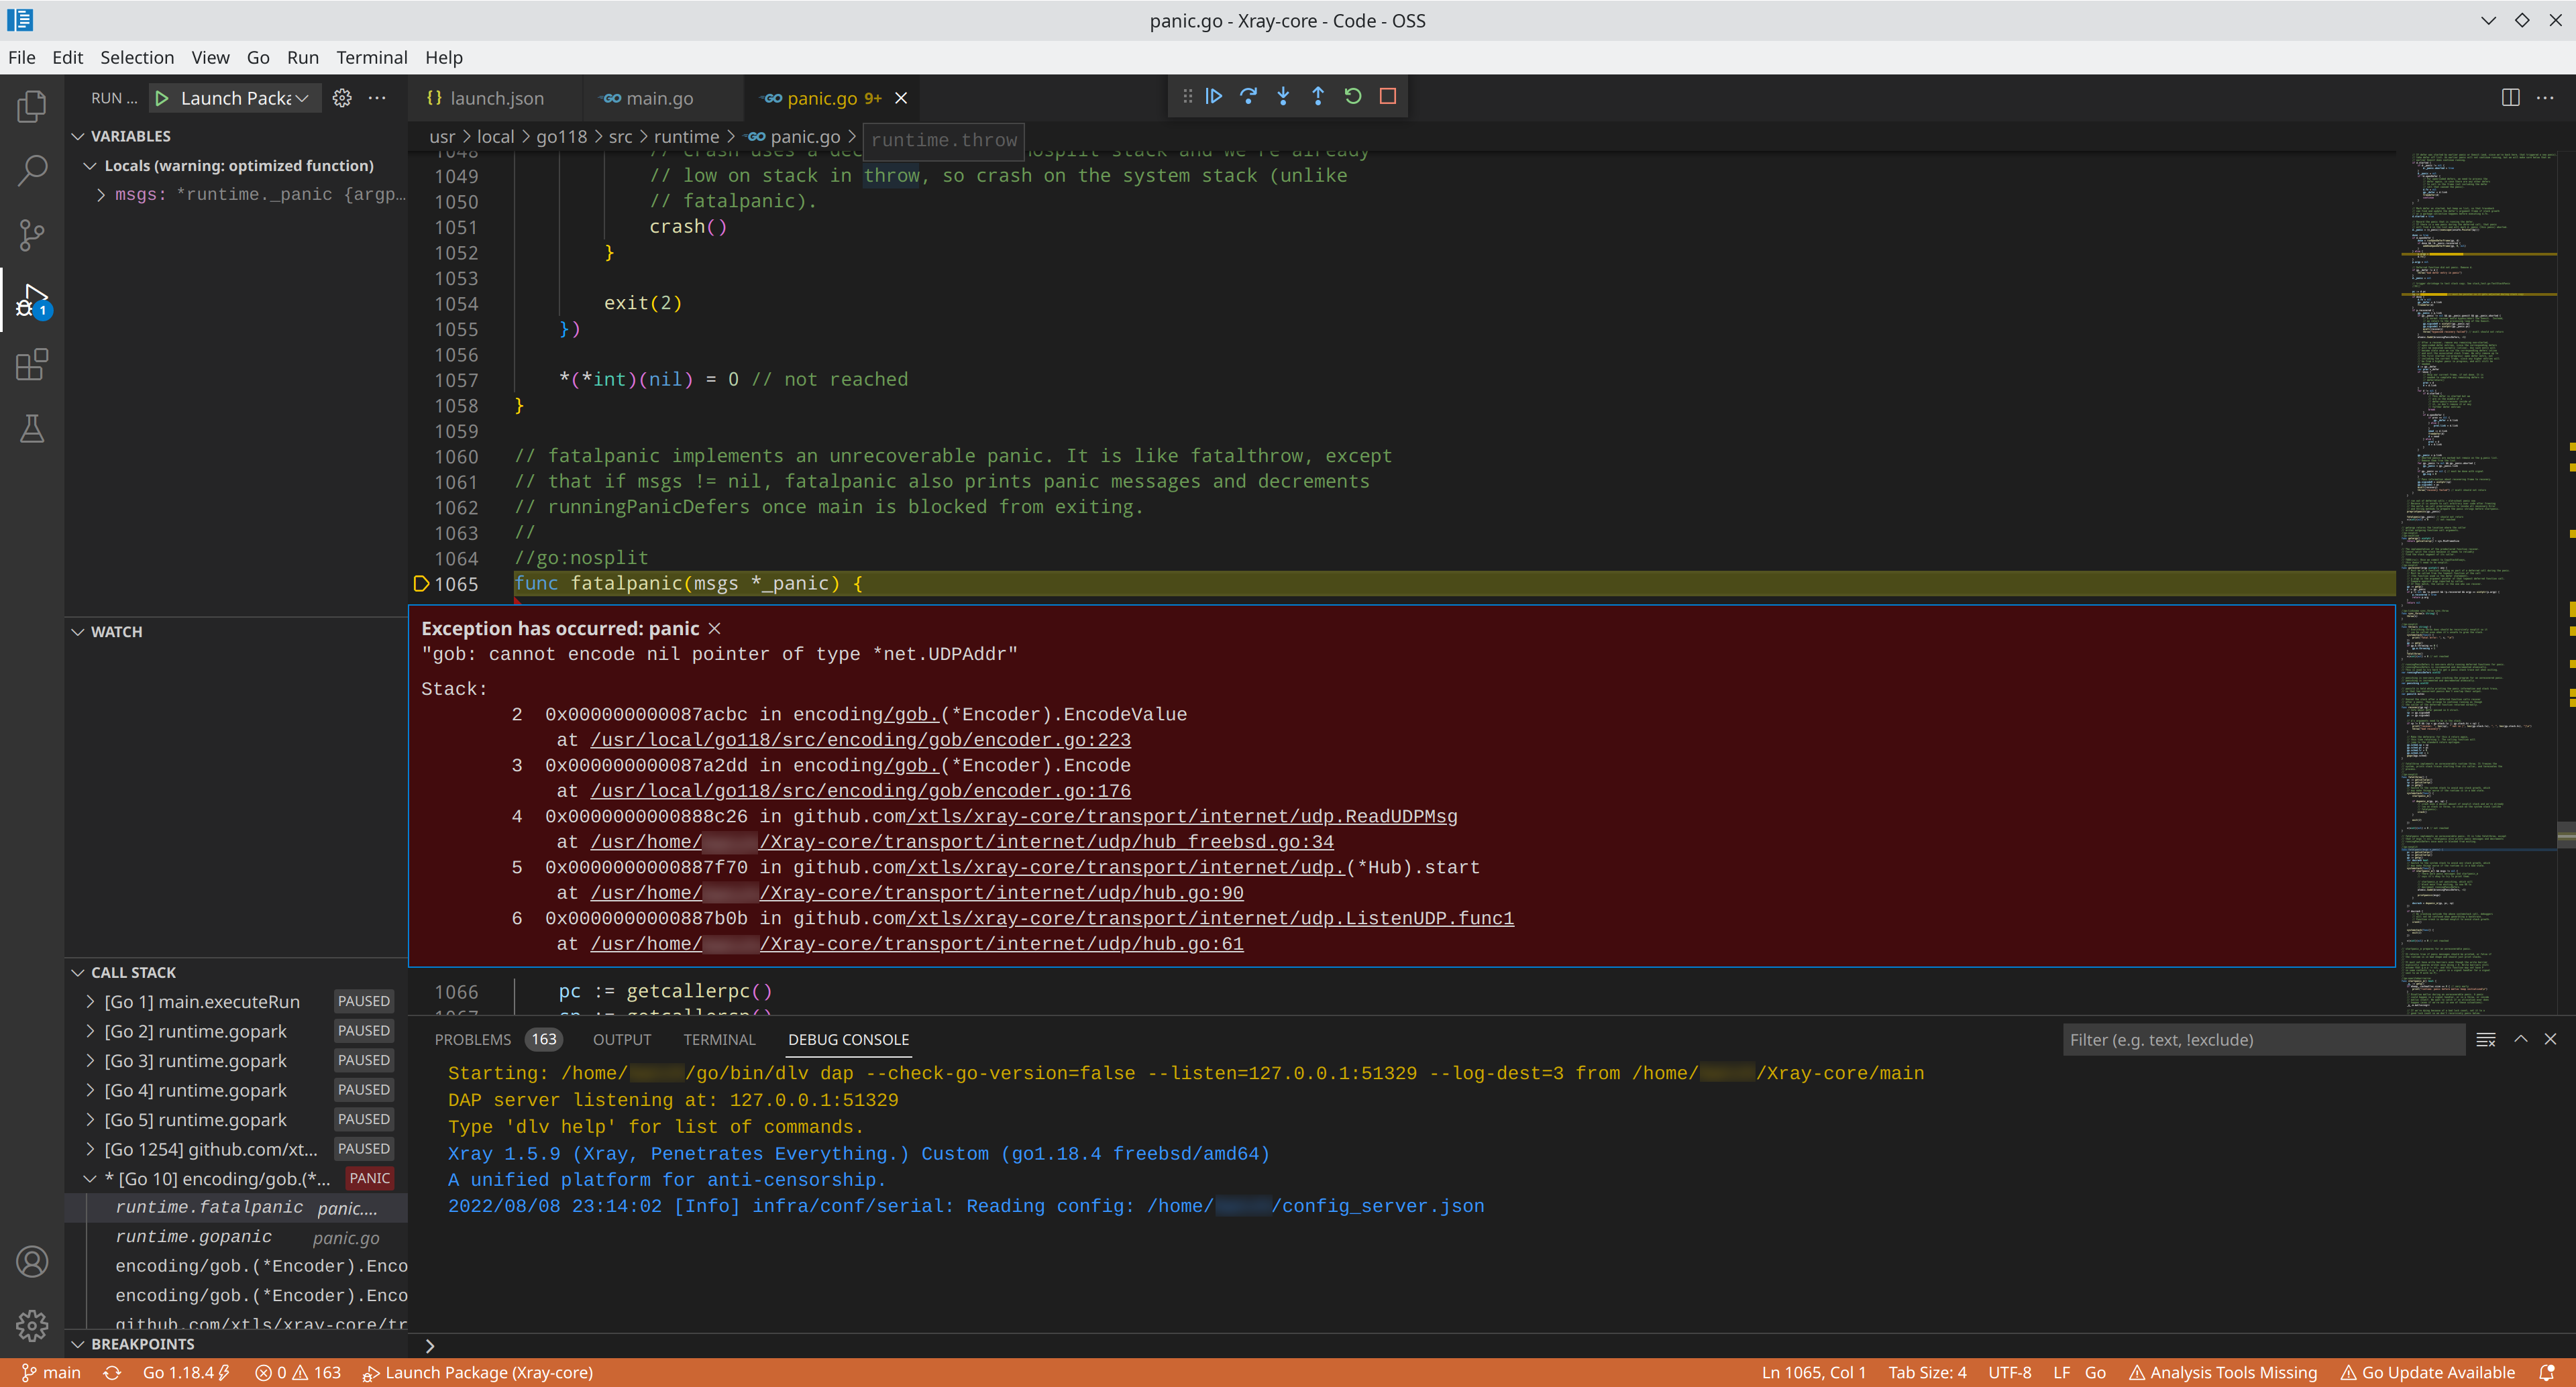This screenshot has width=2576, height=1387.
Task: Collapse the Call Stack section
Action: (x=78, y=971)
